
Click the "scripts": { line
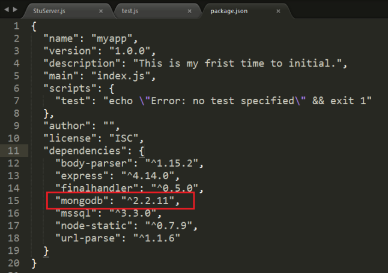(x=79, y=89)
